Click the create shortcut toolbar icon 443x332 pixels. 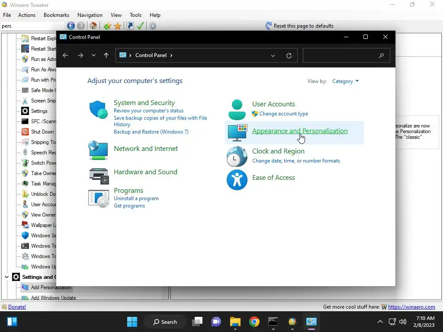pos(130,26)
